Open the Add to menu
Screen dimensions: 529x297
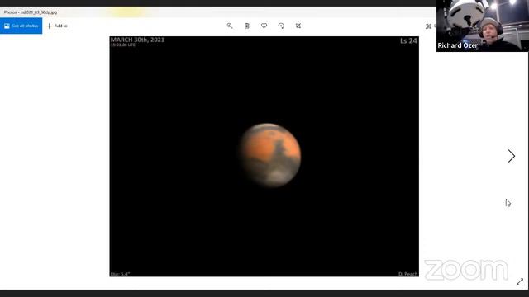(57, 26)
